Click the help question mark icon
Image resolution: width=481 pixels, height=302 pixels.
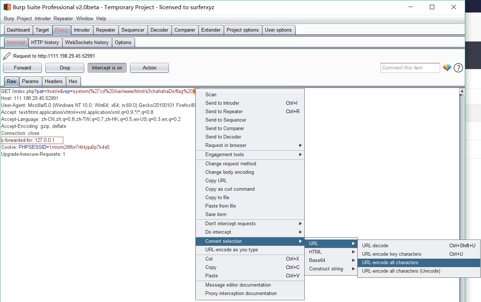(458, 68)
